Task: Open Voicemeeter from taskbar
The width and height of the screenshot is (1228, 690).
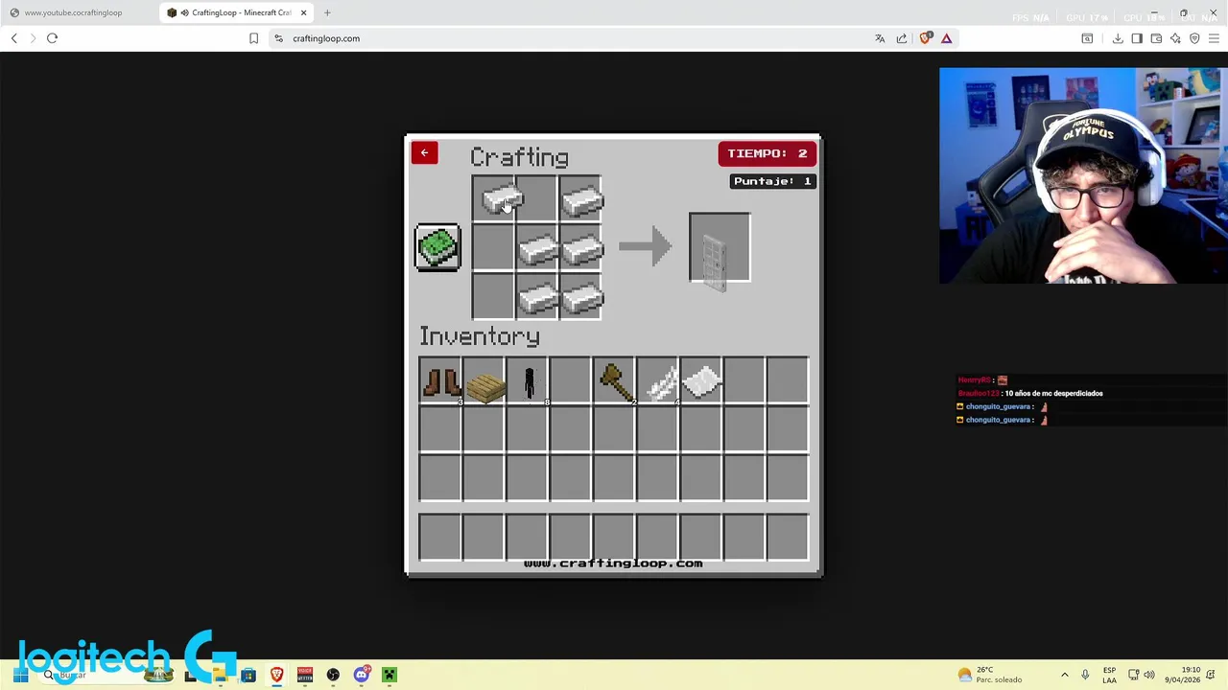Action: pyautogui.click(x=305, y=675)
